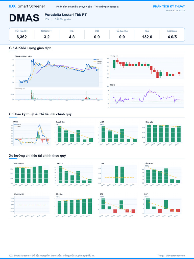
Task: Click the SMA50 legend entry in price chart
Action: [98, 63]
